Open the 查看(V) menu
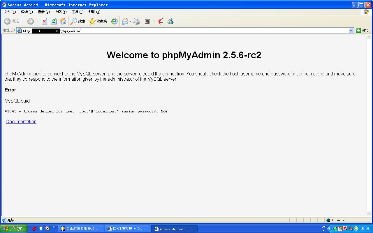This screenshot has height=233, width=373. (44, 12)
